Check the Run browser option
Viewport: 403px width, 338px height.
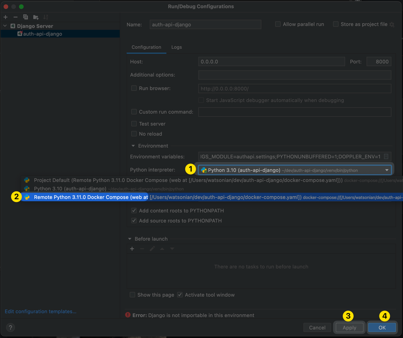point(134,88)
